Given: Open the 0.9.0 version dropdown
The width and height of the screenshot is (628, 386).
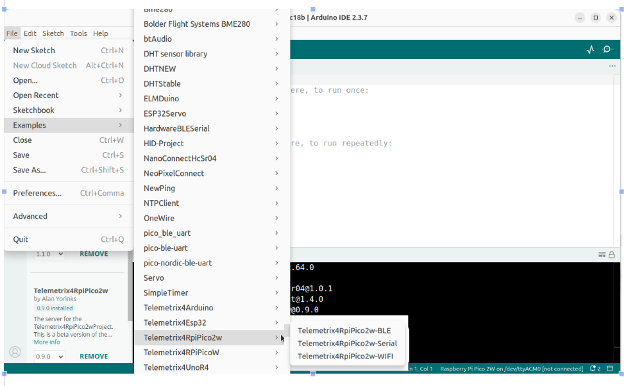Looking at the screenshot, I should (x=49, y=356).
